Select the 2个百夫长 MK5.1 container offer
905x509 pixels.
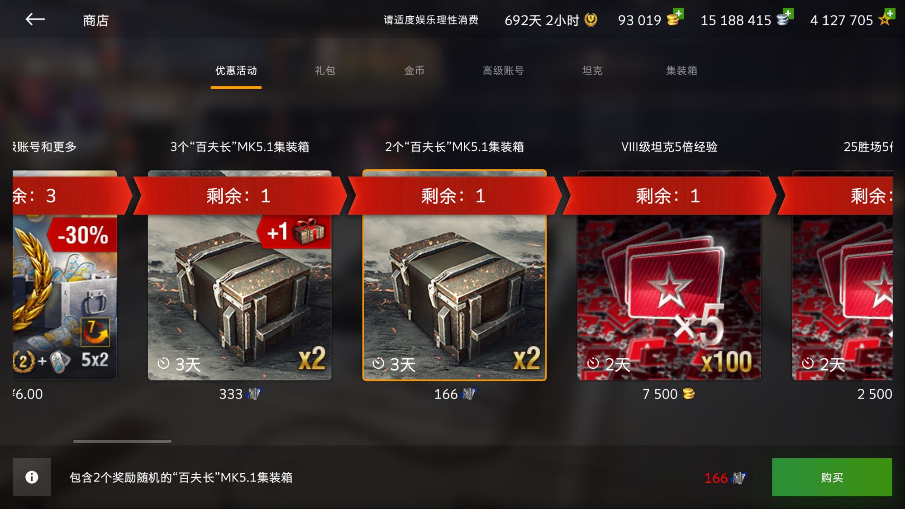tap(454, 275)
